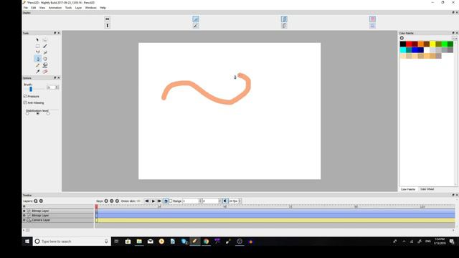Select the arrow pointer tool in Tools panel
Image resolution: width=459 pixels, height=258 pixels.
coord(37,39)
